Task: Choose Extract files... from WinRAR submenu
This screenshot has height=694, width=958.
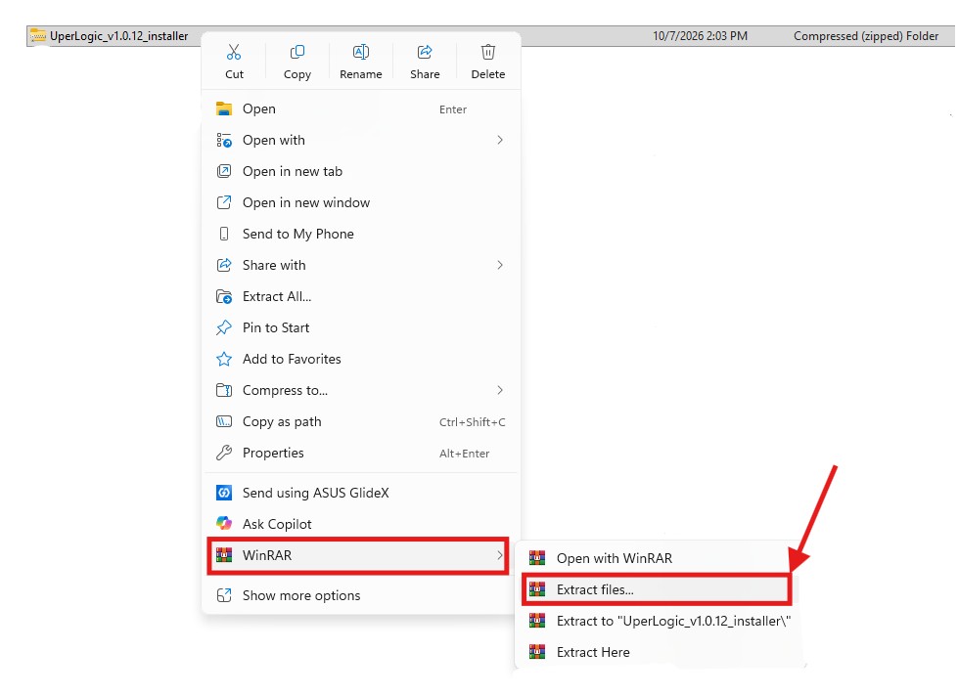Action: point(657,589)
